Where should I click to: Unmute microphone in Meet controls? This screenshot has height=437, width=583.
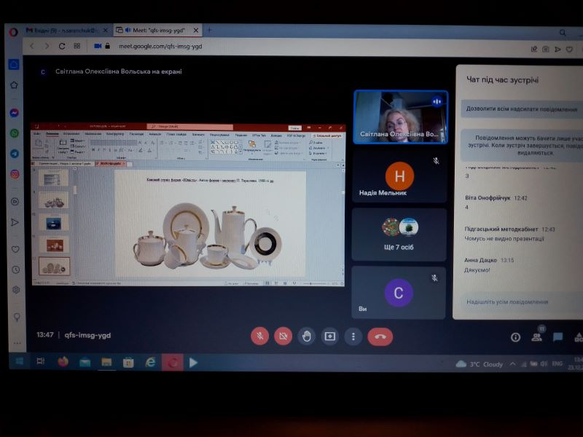click(x=259, y=336)
